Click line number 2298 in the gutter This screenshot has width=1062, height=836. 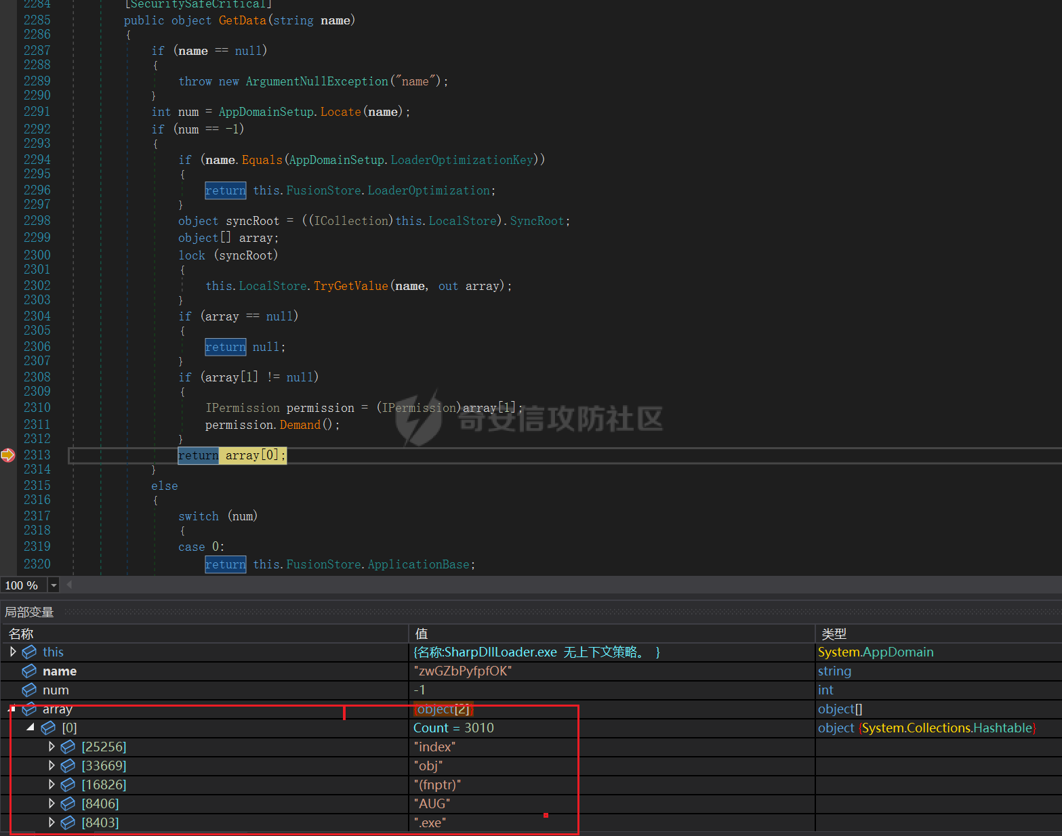click(37, 221)
